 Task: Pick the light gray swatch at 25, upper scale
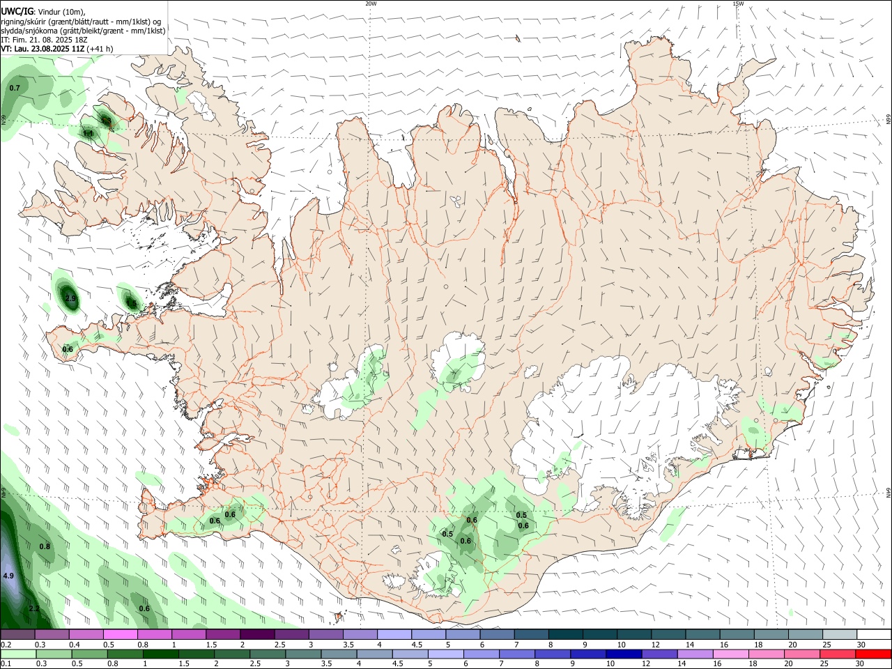click(839, 634)
